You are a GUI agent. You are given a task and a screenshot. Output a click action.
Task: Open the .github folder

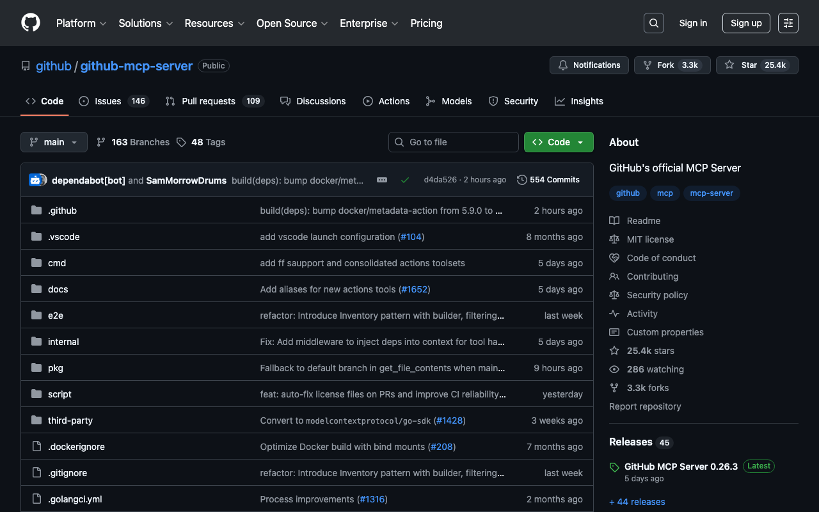(62, 211)
